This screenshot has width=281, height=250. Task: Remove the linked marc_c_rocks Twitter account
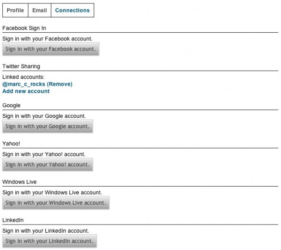(60, 84)
